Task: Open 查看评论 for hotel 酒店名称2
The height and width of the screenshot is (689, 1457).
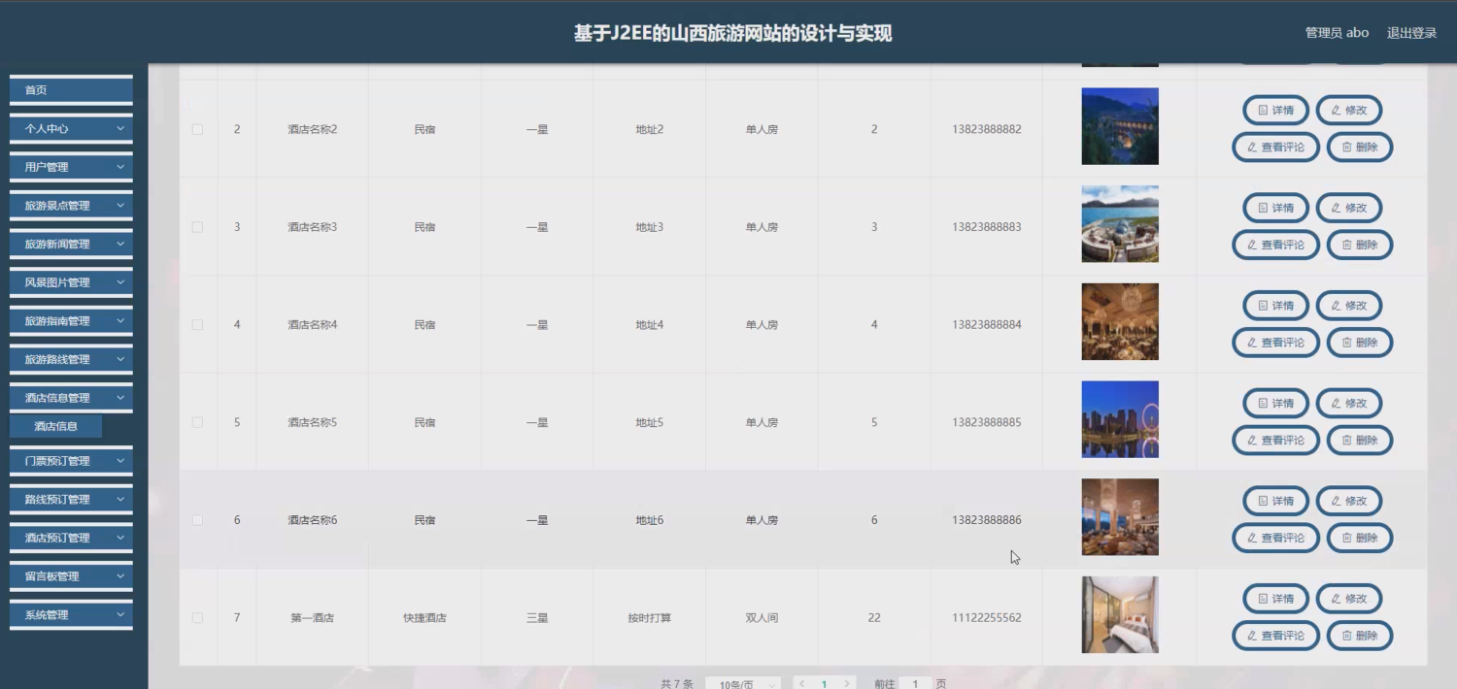Action: point(1275,148)
